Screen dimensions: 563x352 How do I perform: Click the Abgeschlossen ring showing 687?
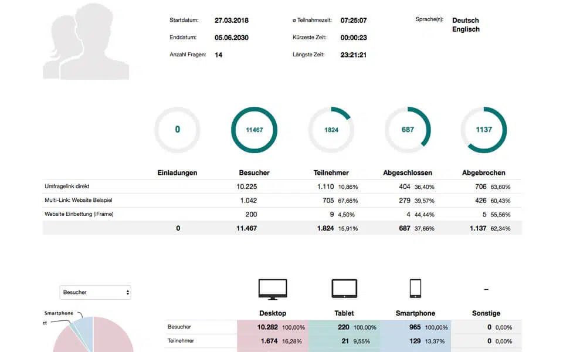click(x=408, y=130)
